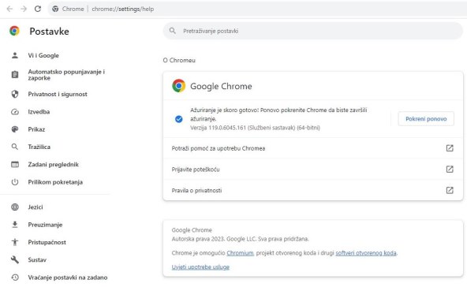Image resolution: width=467 pixels, height=287 pixels.
Task: Open external link icon for Pravila o privatnosti
Action: click(x=450, y=190)
